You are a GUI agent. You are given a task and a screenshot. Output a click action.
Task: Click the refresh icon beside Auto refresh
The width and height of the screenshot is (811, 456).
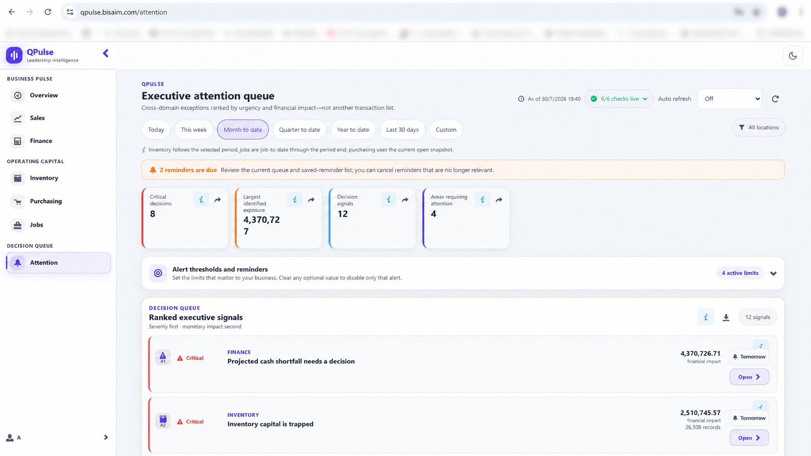pyautogui.click(x=775, y=99)
